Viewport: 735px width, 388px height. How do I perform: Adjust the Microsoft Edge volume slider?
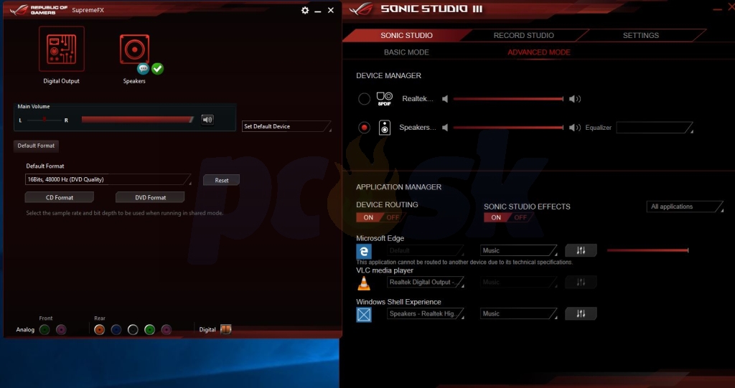click(647, 250)
